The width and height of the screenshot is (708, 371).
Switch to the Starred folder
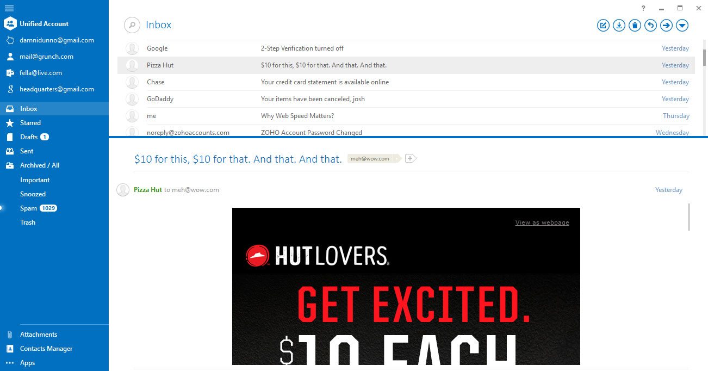[30, 123]
